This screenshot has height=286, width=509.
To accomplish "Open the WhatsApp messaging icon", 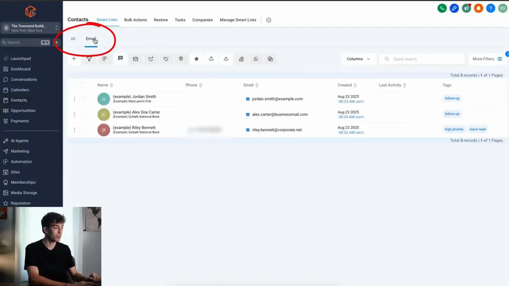I will [x=256, y=59].
